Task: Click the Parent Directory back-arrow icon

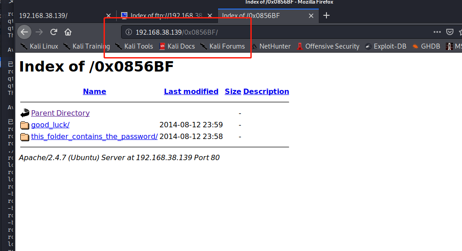Action: tap(25, 113)
